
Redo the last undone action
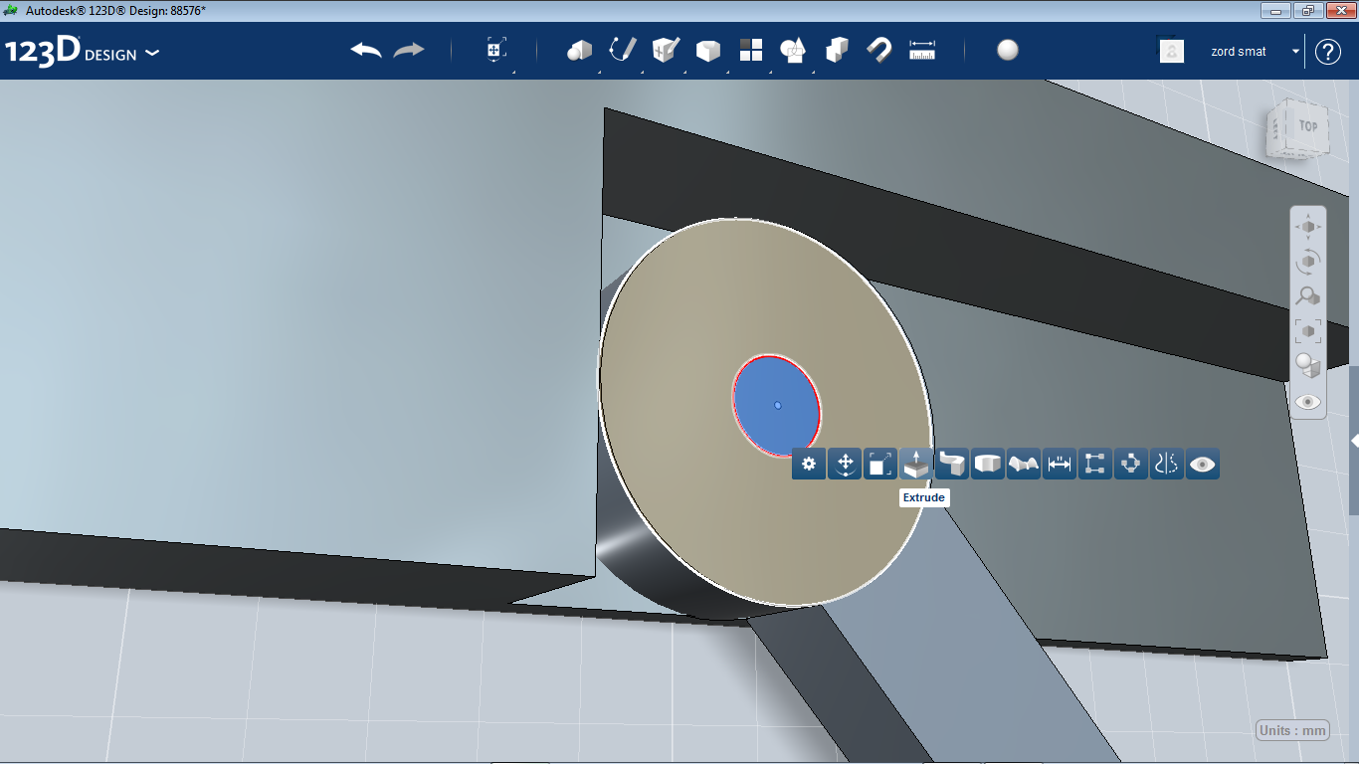coord(409,50)
